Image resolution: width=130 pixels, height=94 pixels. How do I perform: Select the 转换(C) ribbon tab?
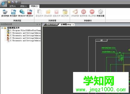[34, 6]
